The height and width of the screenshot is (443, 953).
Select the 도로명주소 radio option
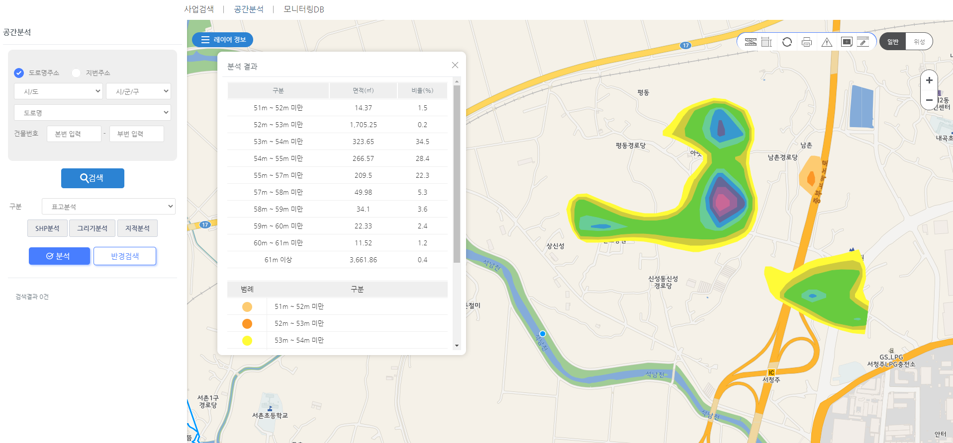pyautogui.click(x=19, y=73)
